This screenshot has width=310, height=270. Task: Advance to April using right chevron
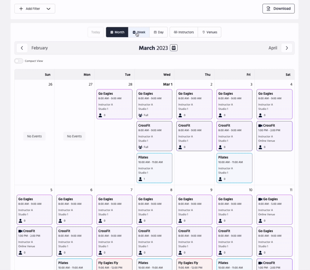[287, 48]
